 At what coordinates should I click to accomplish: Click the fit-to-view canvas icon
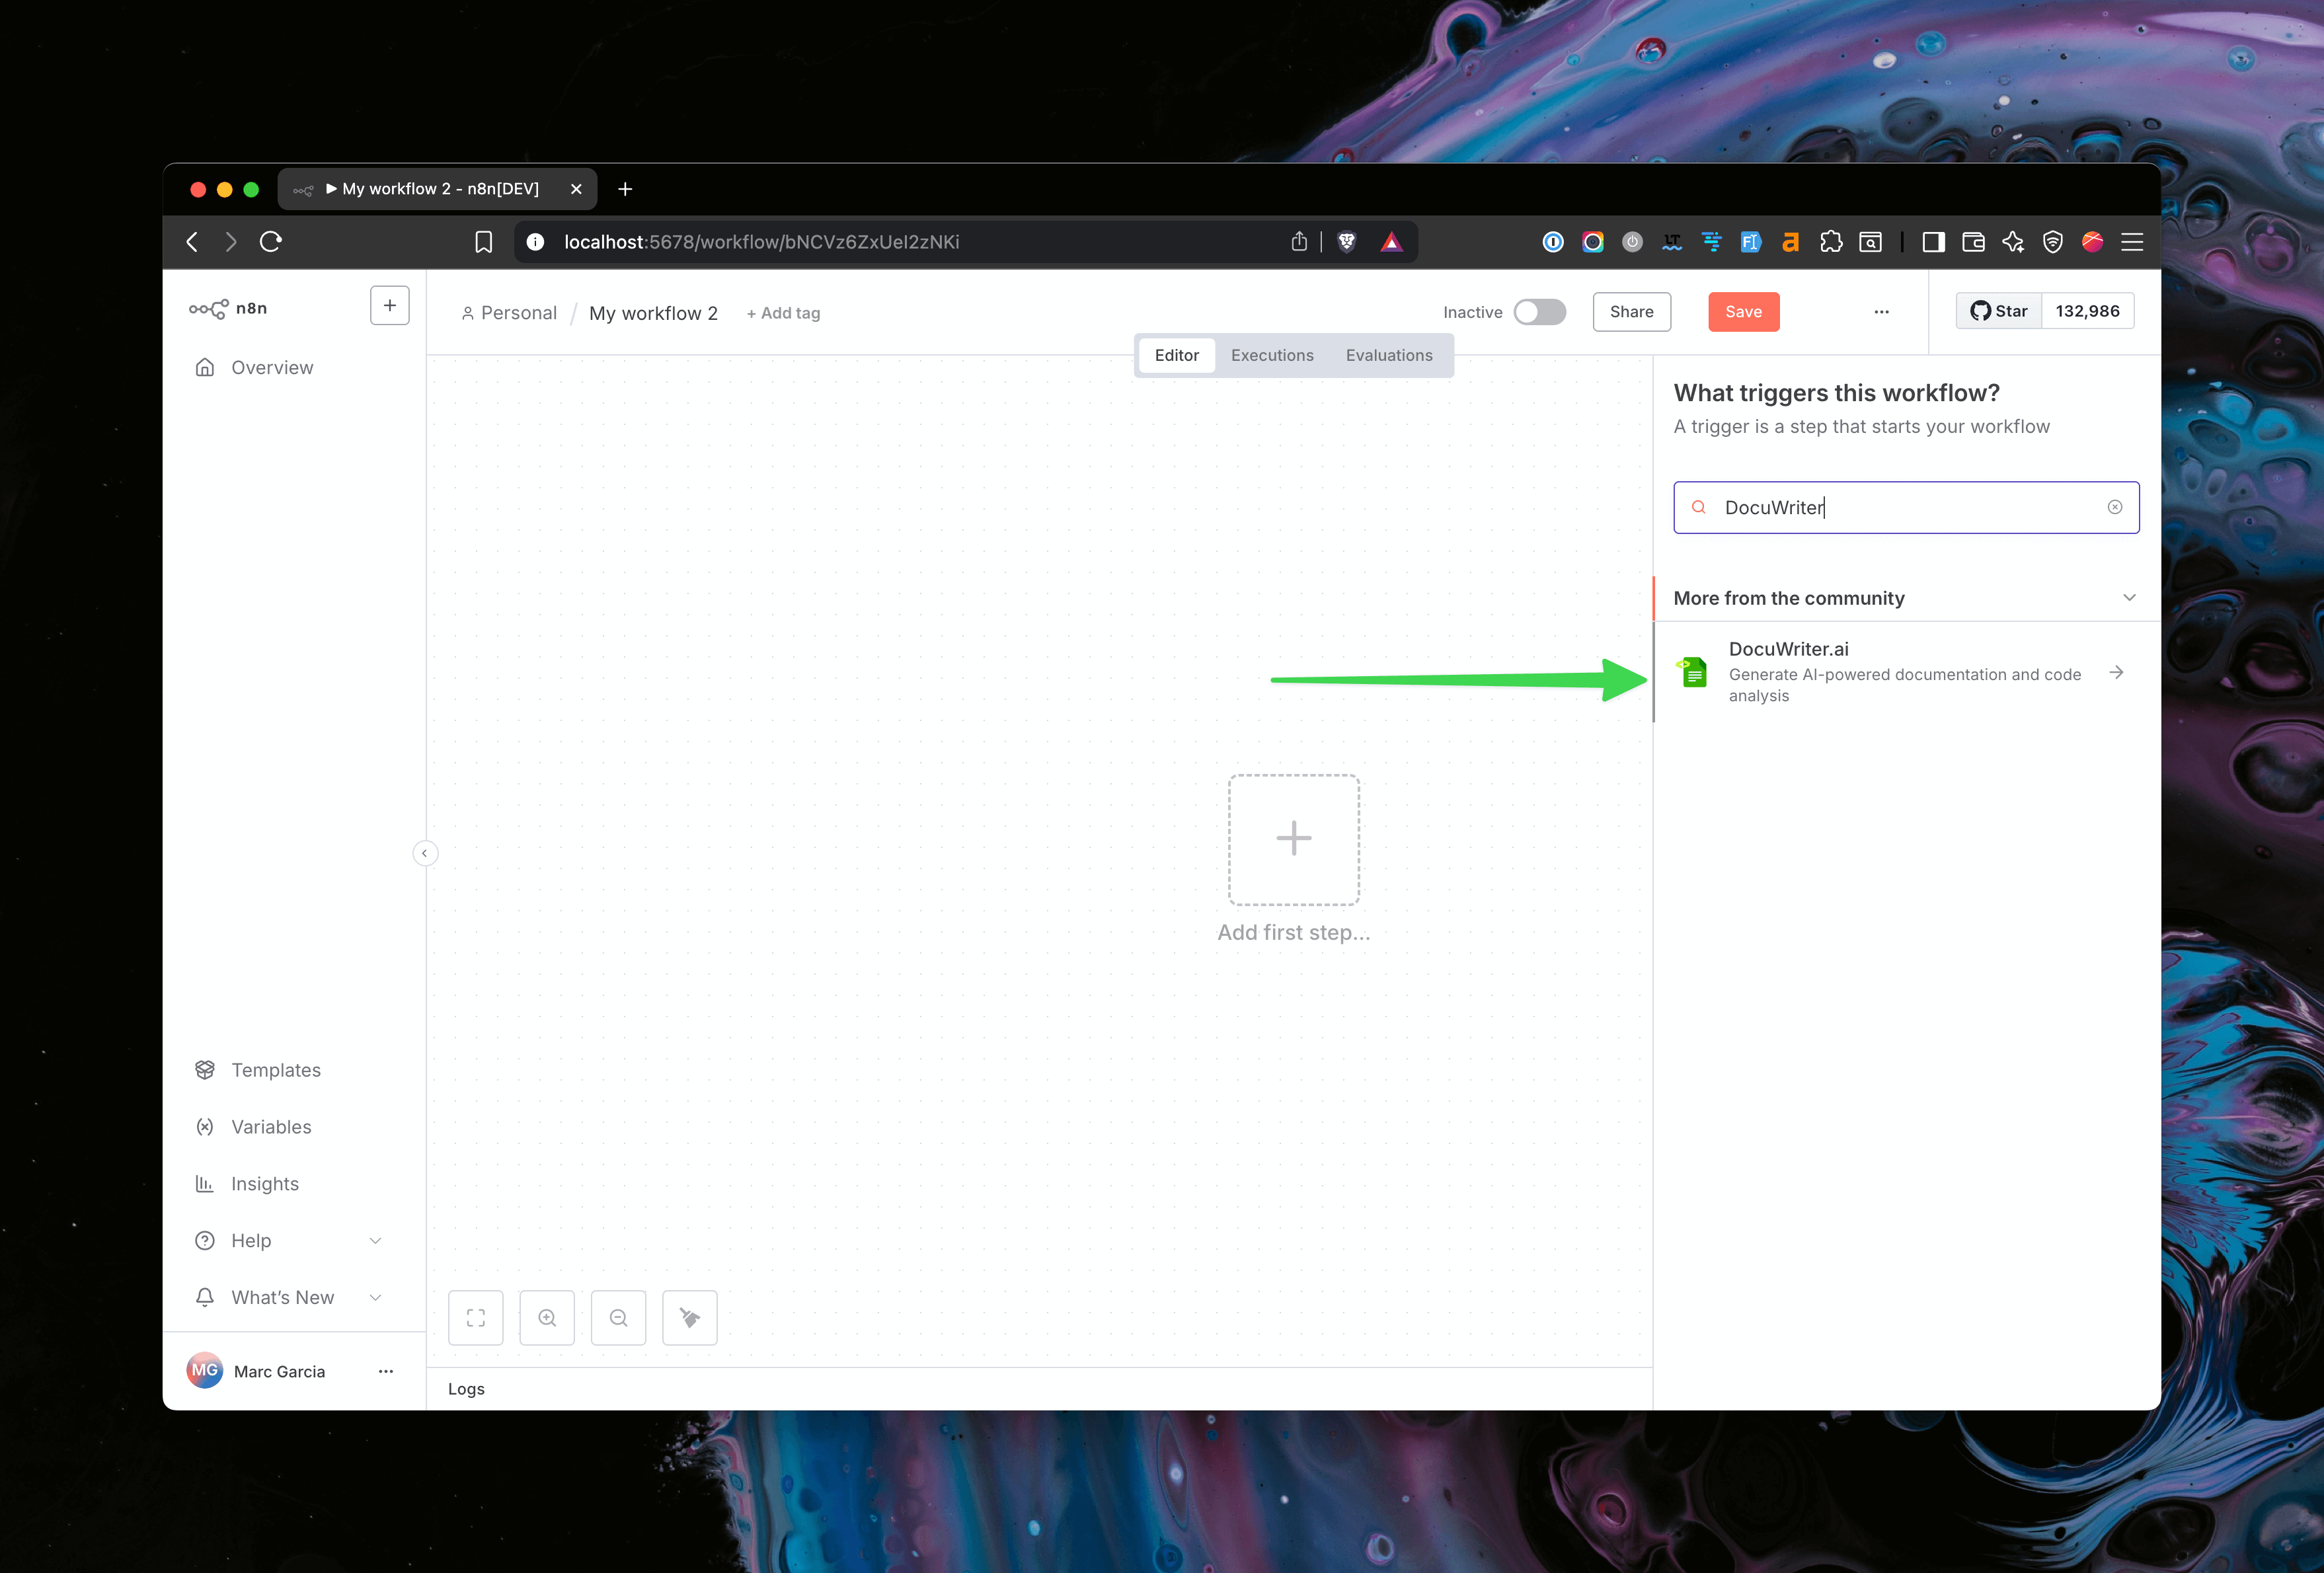coord(475,1317)
